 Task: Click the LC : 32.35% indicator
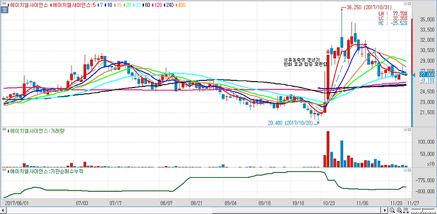pyautogui.click(x=393, y=18)
